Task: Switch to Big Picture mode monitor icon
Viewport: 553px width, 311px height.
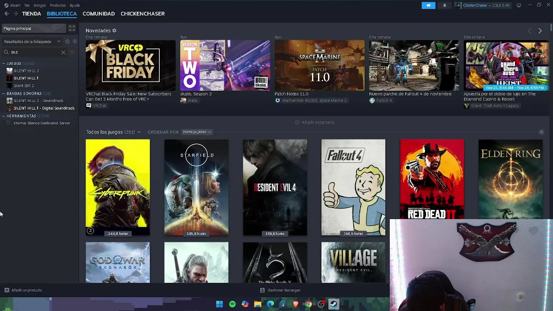Action: [x=519, y=5]
